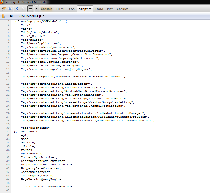Click the "epi/cms/contentediting/ContentActionSupport" line
This screenshot has height=193, width=210.
(x=63, y=88)
